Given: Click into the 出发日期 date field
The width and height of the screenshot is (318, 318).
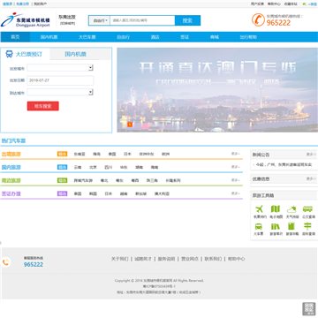Looking at the screenshot, I should pyautogui.click(x=60, y=80).
